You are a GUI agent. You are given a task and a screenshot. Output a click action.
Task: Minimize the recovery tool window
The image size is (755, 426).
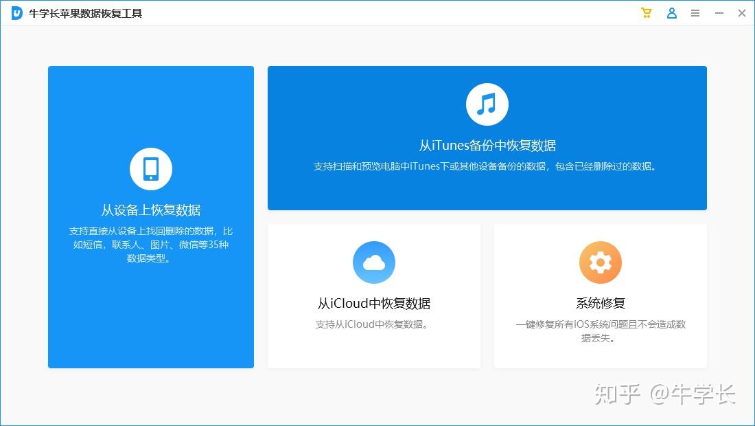click(x=719, y=14)
